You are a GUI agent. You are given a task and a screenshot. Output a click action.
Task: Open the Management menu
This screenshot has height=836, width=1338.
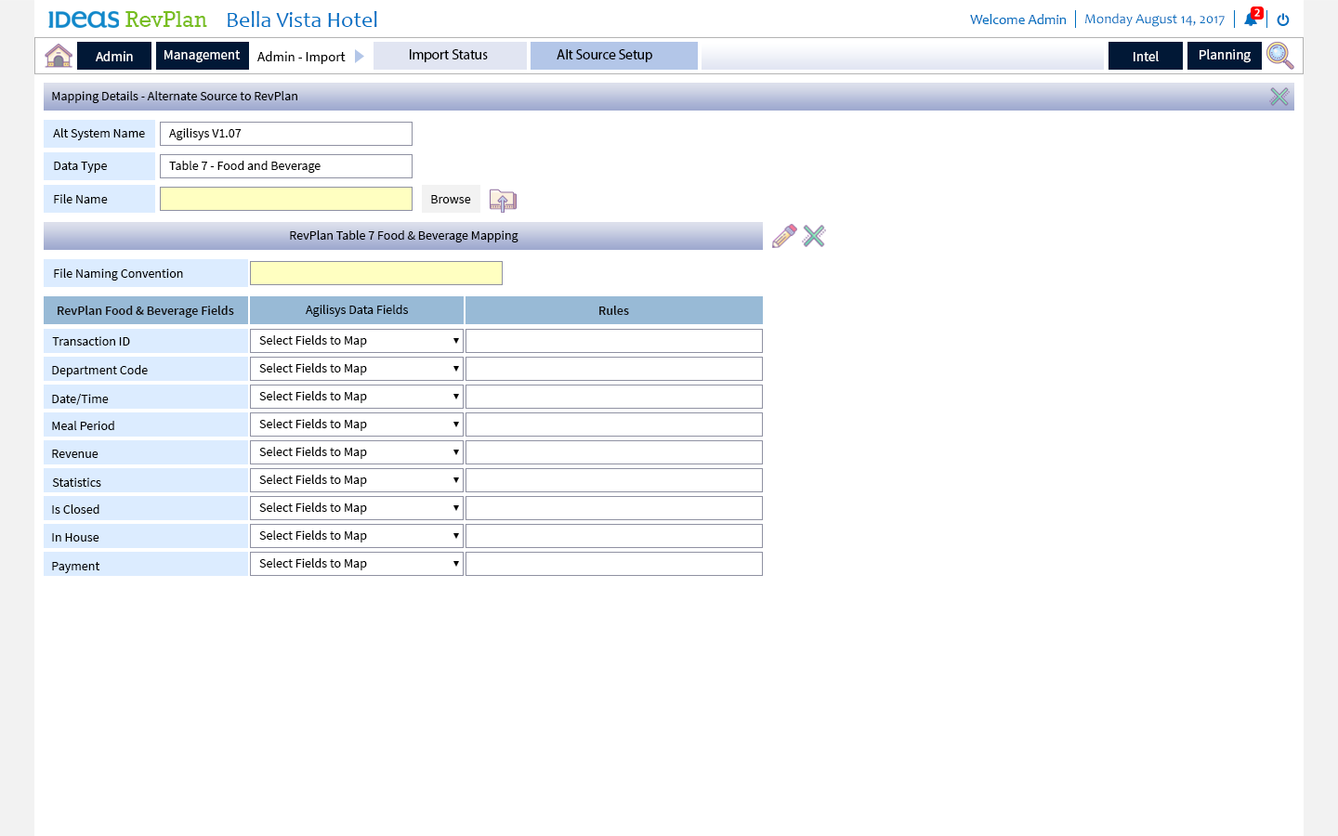(x=202, y=56)
